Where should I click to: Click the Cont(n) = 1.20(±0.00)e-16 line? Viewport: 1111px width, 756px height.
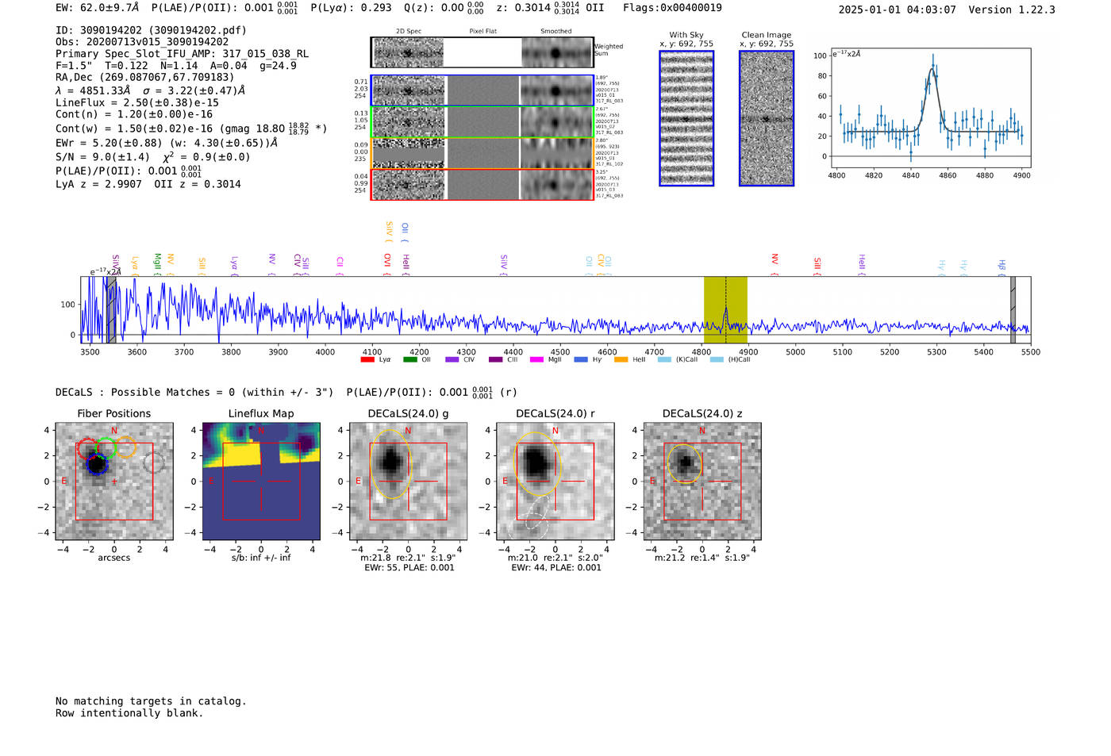click(x=134, y=114)
